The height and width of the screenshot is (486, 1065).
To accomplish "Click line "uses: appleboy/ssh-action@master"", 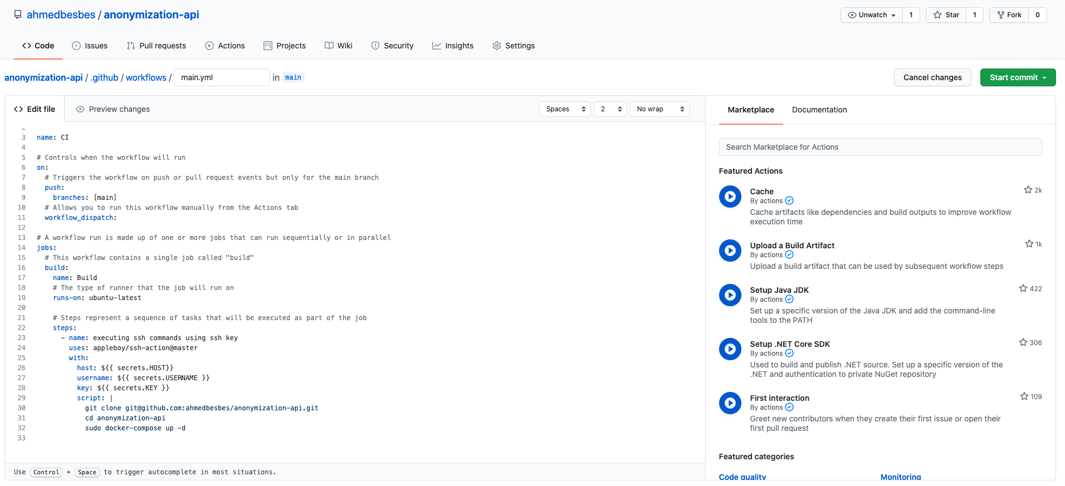I will pos(133,348).
